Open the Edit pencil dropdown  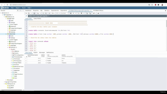pos(53,13)
